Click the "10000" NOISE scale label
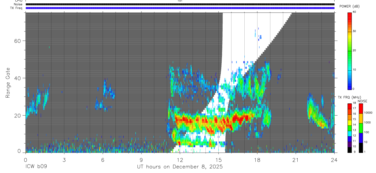376x173 pixels. [368, 113]
